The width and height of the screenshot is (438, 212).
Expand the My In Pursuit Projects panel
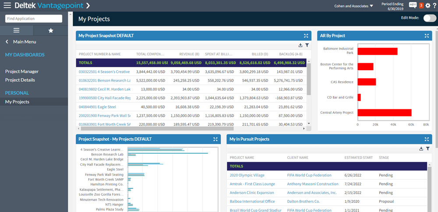point(427,139)
